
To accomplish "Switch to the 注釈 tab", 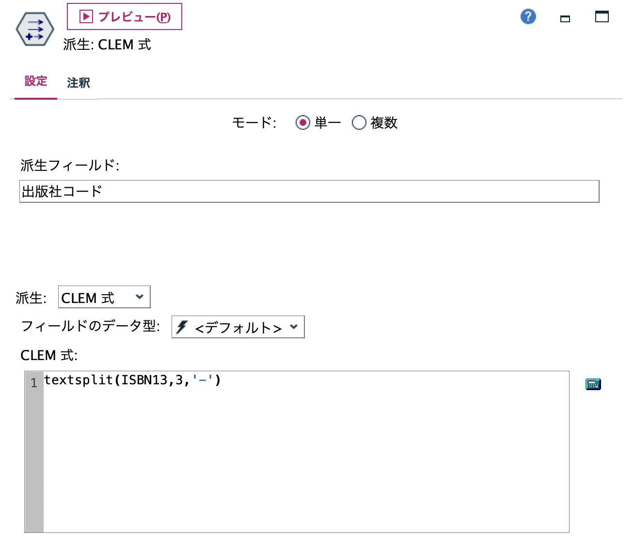I will point(79,83).
